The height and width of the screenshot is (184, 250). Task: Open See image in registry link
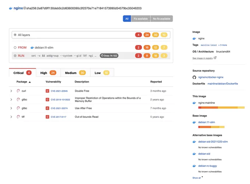(x=203, y=58)
